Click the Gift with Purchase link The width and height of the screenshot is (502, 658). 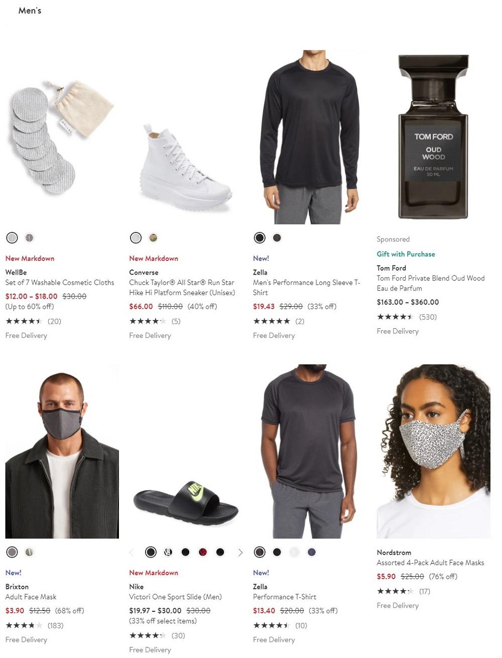[x=406, y=254]
